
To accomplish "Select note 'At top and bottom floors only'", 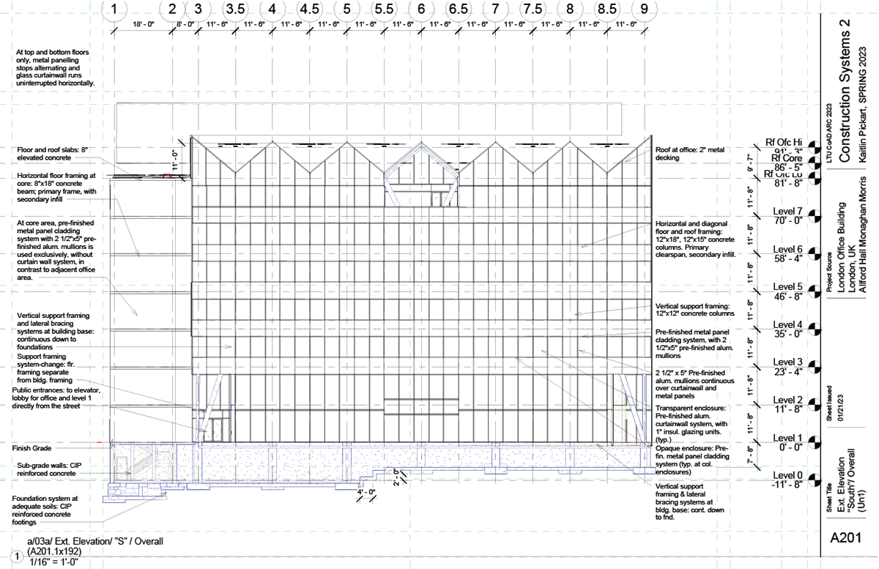I will (56, 68).
